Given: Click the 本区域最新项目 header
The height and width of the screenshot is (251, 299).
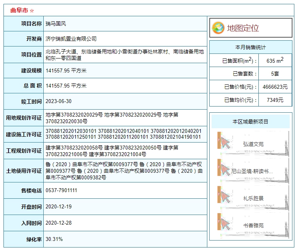Looking at the screenshot, I should (x=251, y=122).
